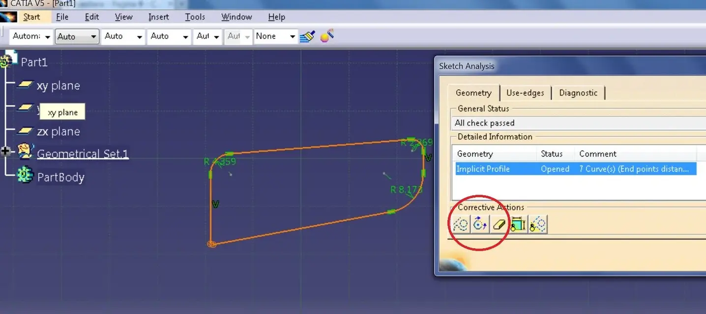The height and width of the screenshot is (314, 706).
Task: Open the Tools menu
Action: coord(195,17)
